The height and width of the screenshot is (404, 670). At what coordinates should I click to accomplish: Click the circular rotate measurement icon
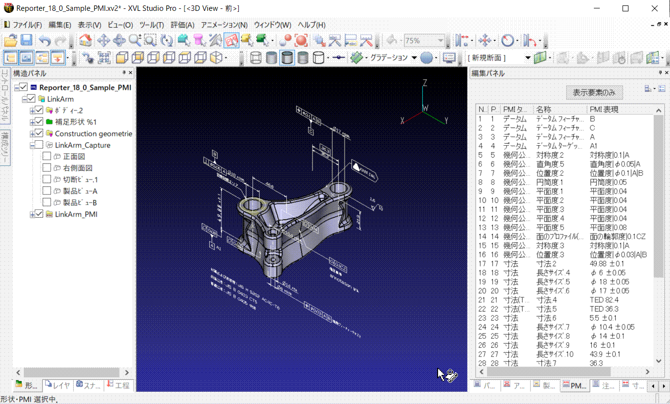click(x=507, y=40)
